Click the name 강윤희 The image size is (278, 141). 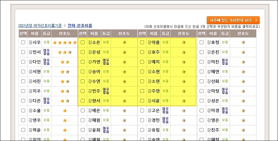[x=94, y=130]
